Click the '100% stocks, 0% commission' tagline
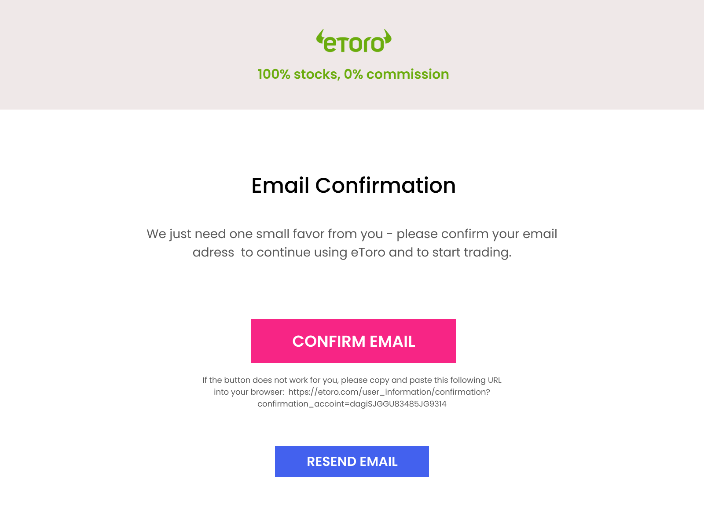Screen dimensions: 704x528 pos(352,74)
